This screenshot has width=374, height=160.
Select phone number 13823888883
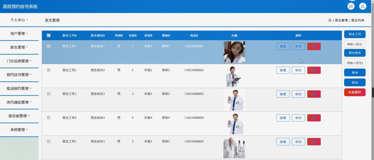(x=194, y=94)
